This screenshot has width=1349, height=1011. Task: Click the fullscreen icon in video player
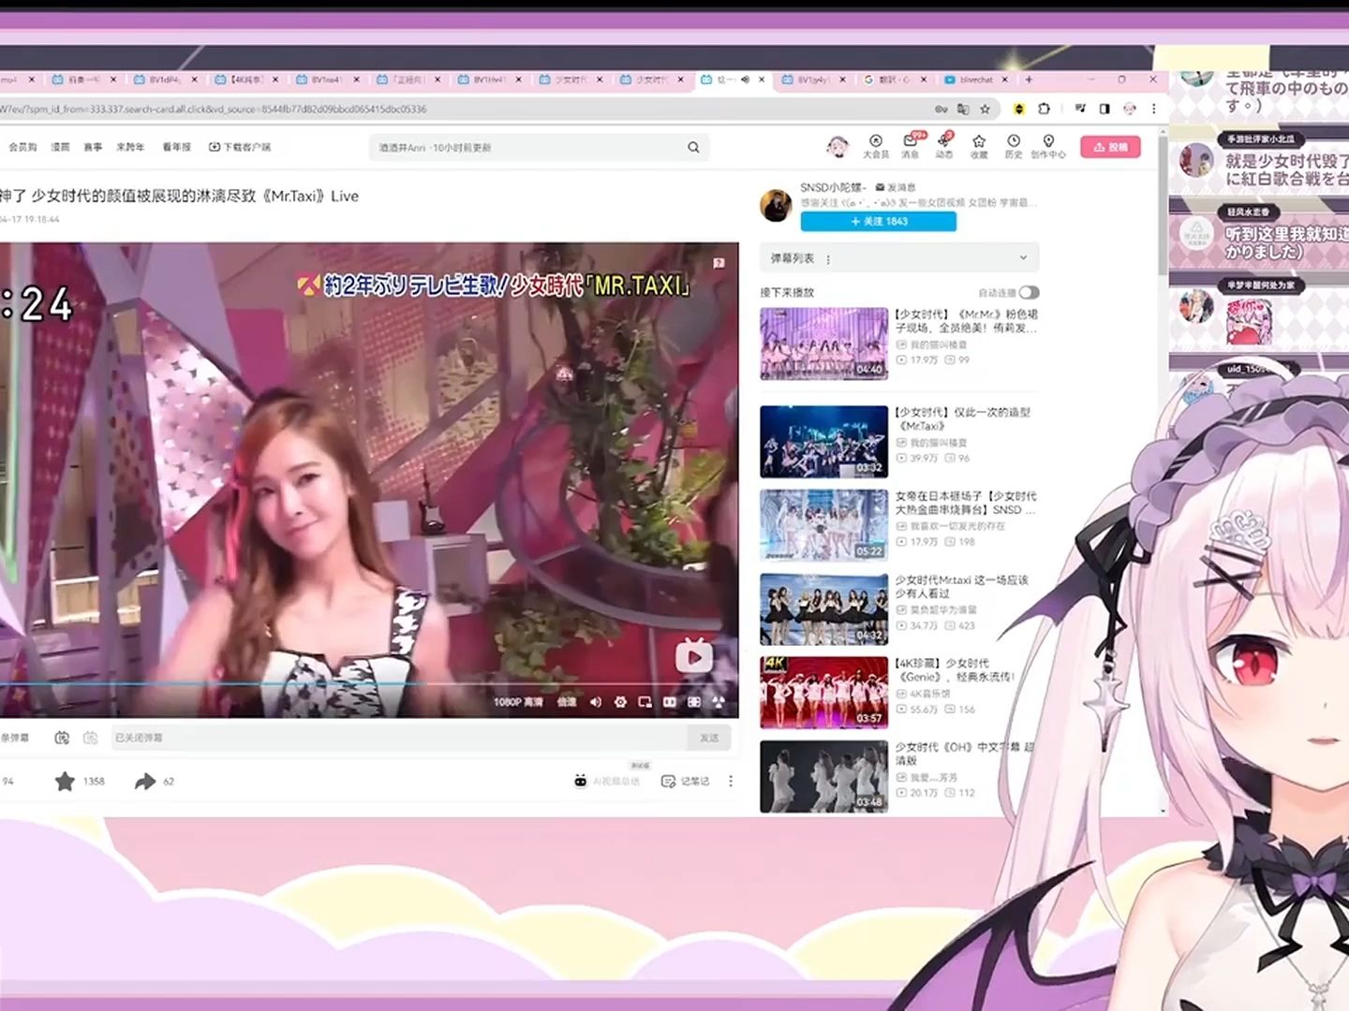719,701
